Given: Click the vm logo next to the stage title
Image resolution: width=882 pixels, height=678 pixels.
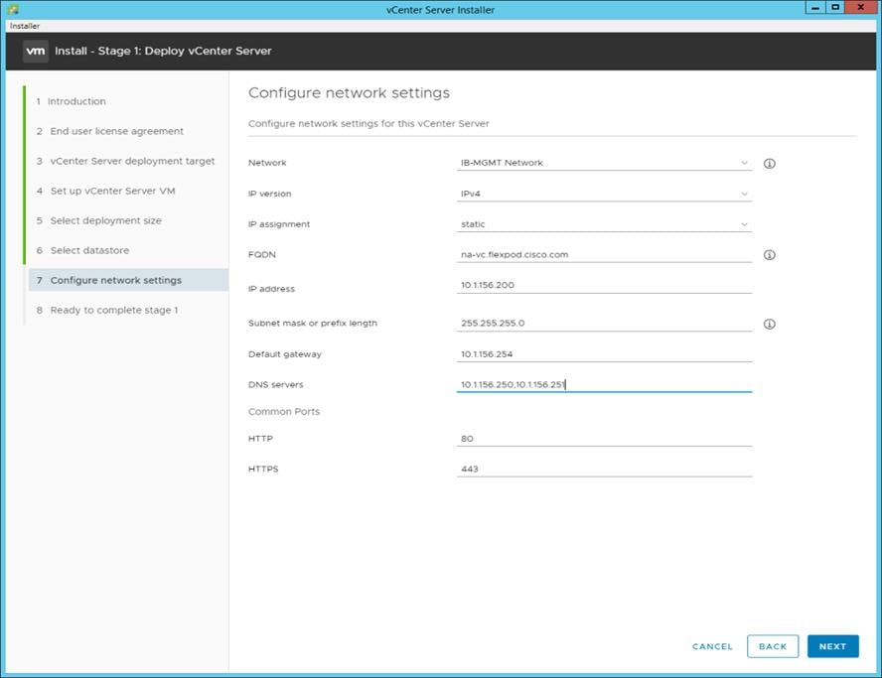Looking at the screenshot, I should click(x=36, y=51).
